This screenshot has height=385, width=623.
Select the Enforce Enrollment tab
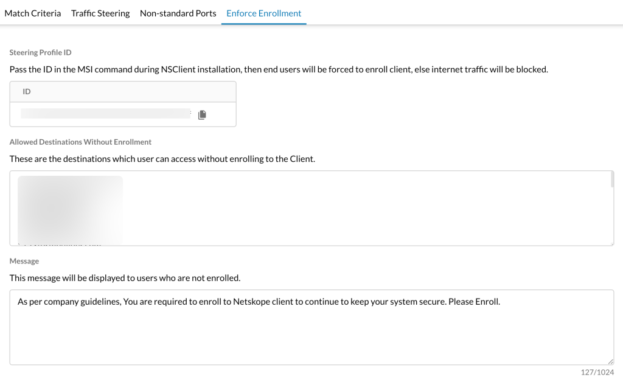(x=264, y=13)
